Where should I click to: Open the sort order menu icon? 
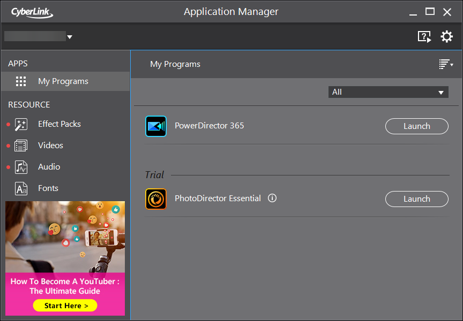point(446,64)
